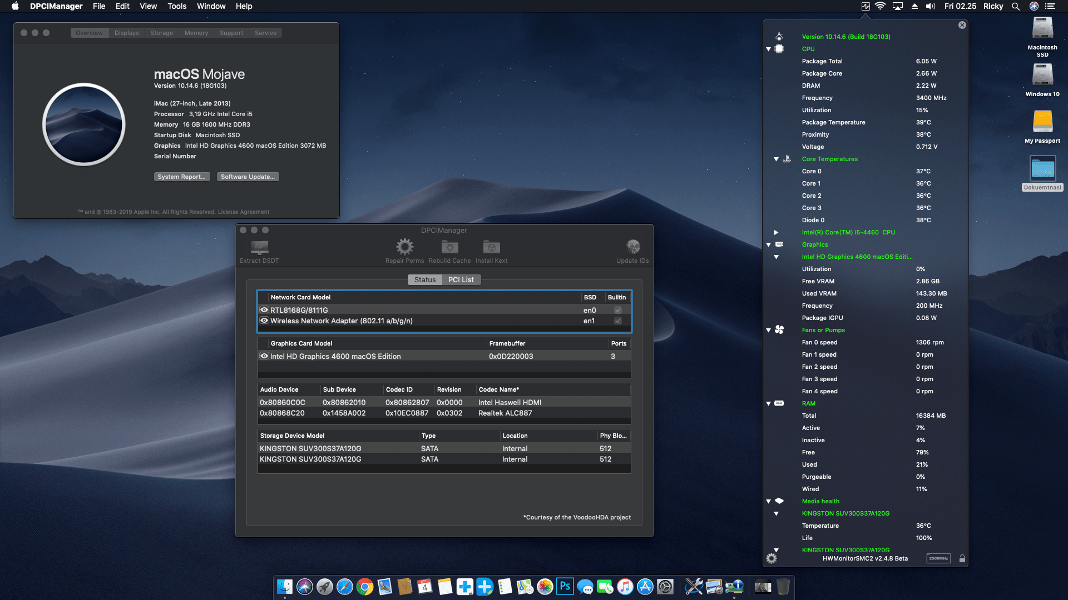The width and height of the screenshot is (1068, 600).
Task: Open Photoshop from the Dock
Action: pyautogui.click(x=565, y=586)
